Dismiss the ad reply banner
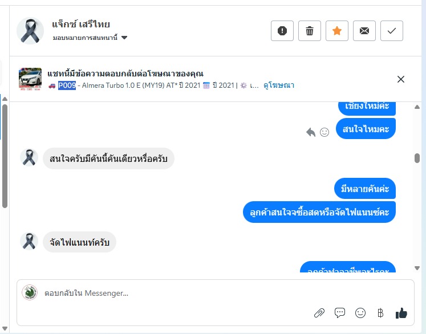Screen dimensions: 426x334 tap(400, 79)
